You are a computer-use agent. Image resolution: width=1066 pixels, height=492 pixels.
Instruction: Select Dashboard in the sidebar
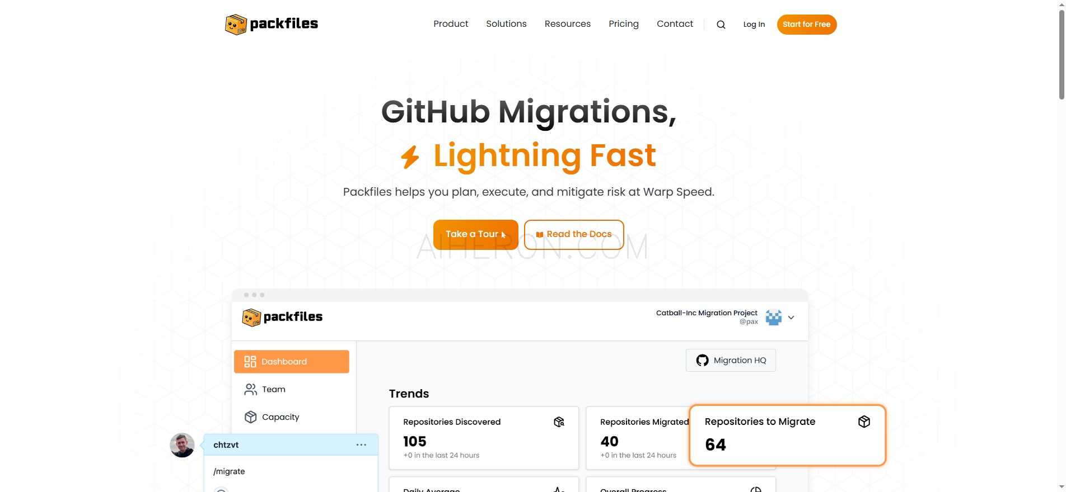click(292, 362)
